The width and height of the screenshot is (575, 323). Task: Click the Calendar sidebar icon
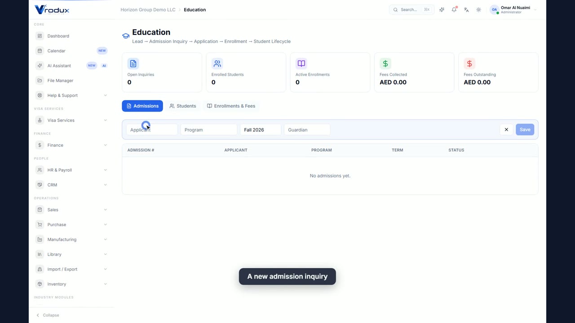click(x=40, y=51)
